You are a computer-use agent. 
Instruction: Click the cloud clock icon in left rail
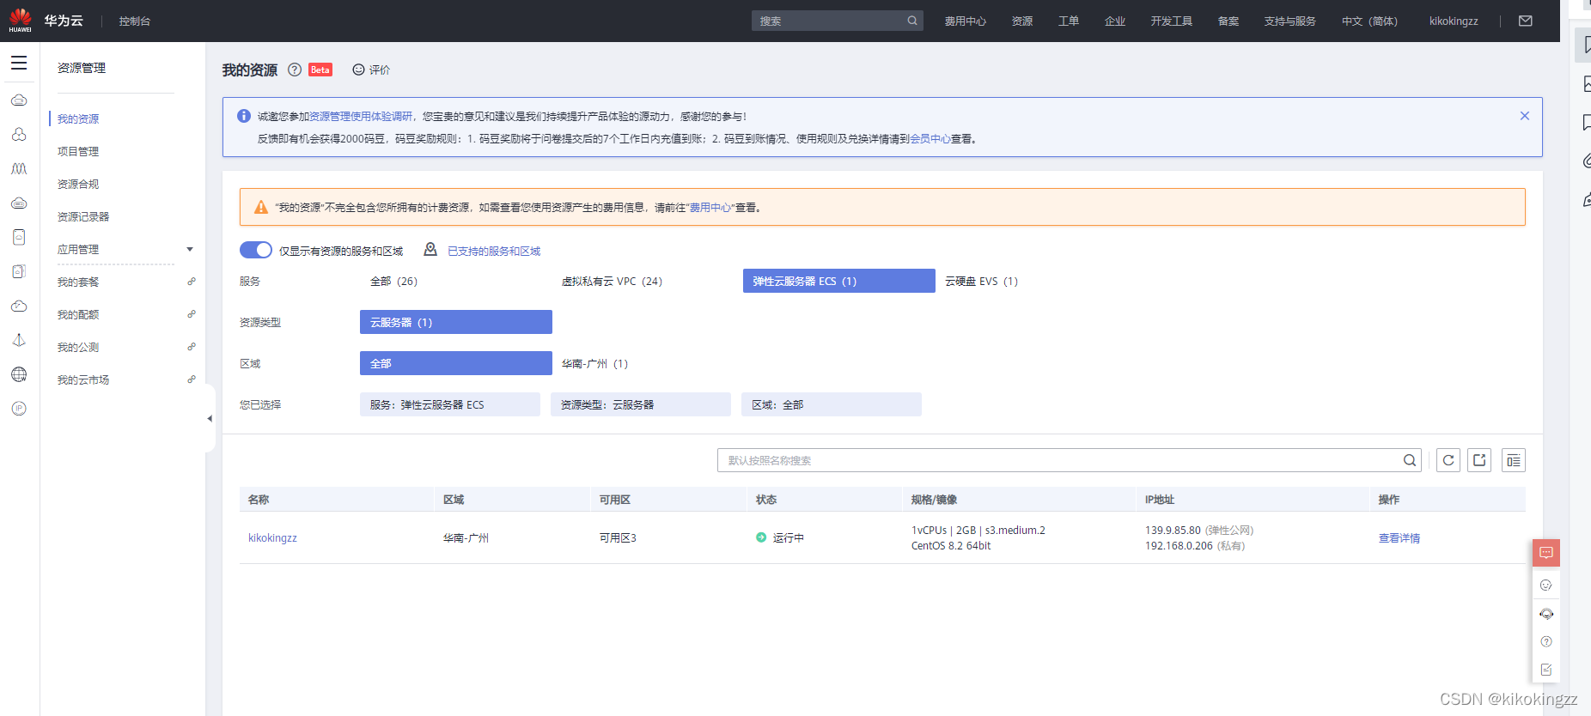tap(19, 306)
